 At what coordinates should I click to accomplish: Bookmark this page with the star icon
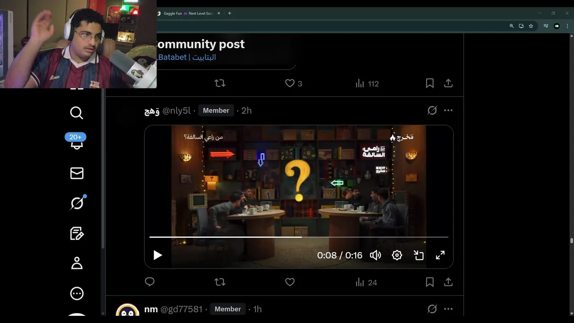(531, 26)
